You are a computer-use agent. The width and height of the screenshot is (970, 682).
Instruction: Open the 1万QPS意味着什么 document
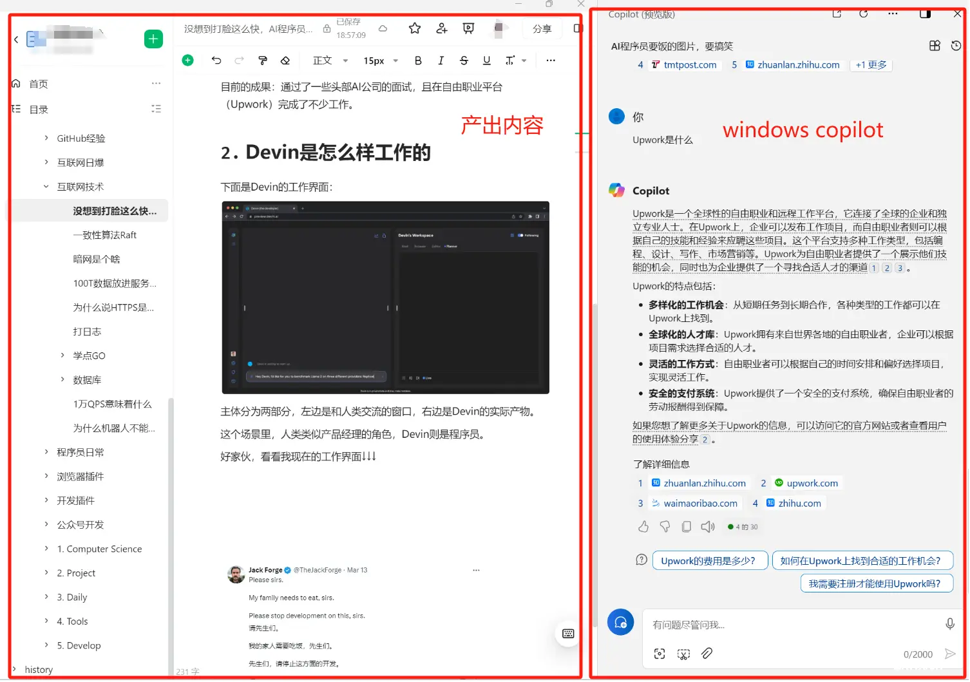click(x=112, y=404)
